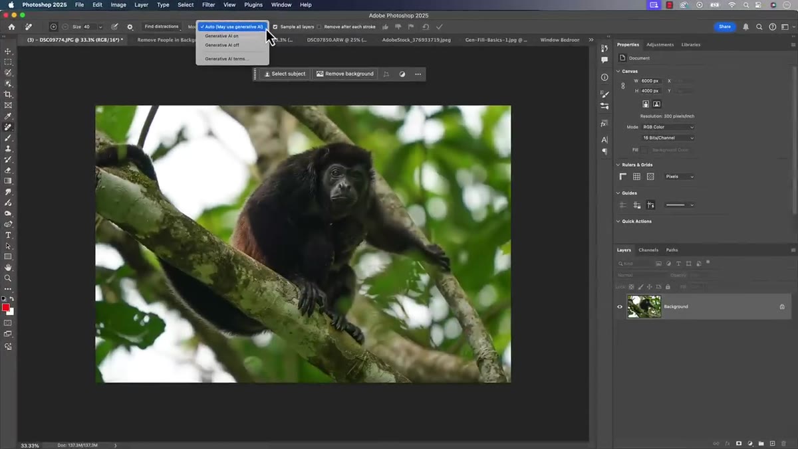Screen dimensions: 798x449
Task: Switch to the Paths tab
Action: [x=672, y=250]
